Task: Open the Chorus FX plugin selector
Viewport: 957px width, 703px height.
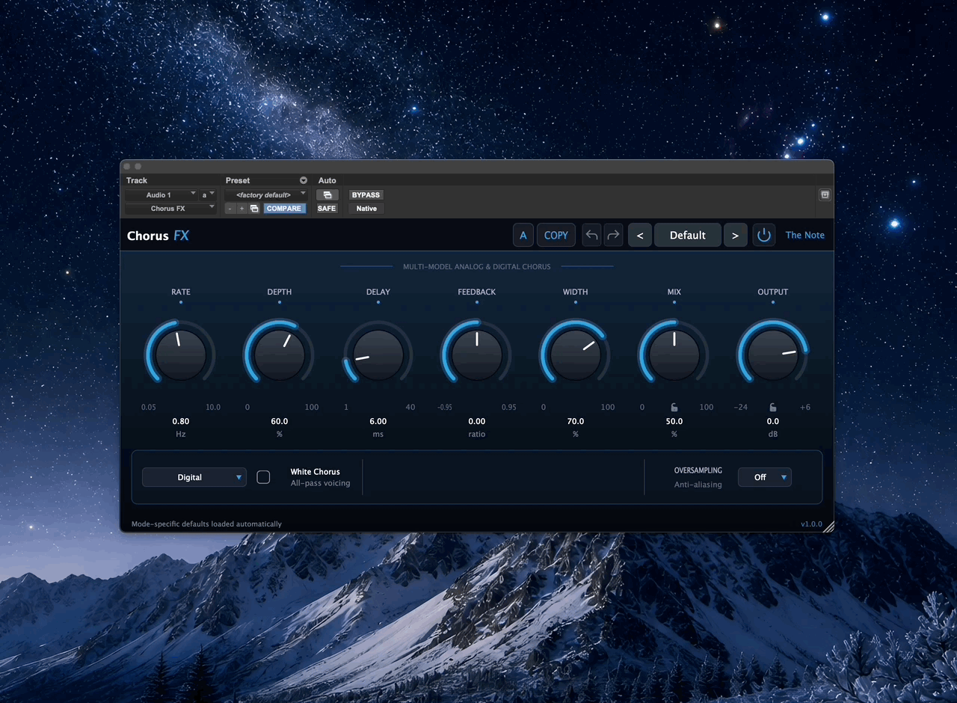Action: click(x=170, y=209)
